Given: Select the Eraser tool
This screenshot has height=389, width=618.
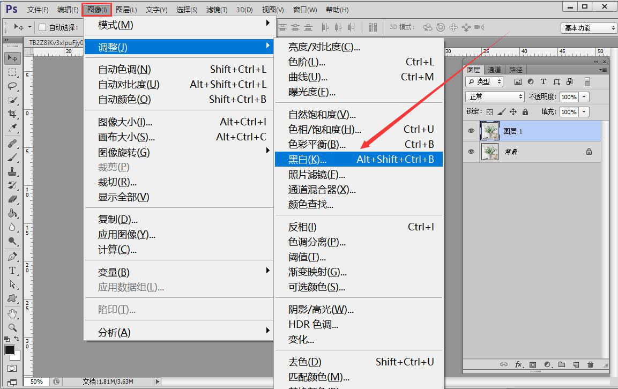Looking at the screenshot, I should point(13,199).
